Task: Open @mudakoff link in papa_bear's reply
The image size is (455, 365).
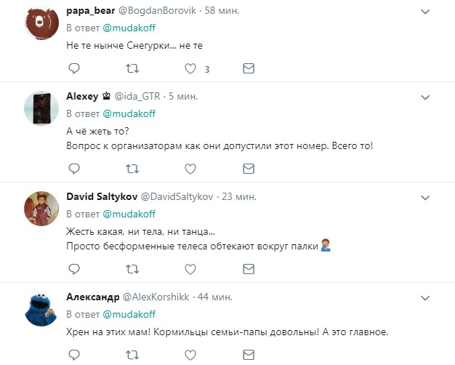Action: (x=129, y=28)
